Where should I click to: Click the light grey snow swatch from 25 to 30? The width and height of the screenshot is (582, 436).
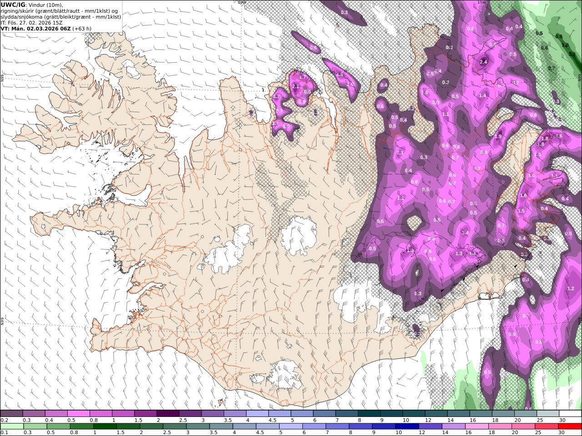point(548,413)
